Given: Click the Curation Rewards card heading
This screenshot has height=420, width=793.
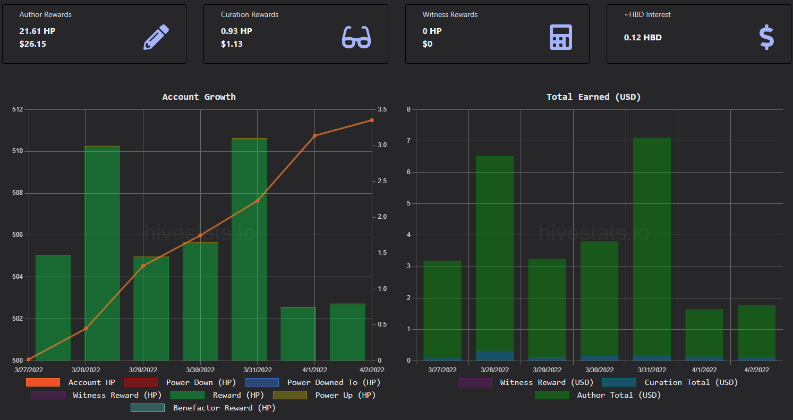Looking at the screenshot, I should point(250,14).
